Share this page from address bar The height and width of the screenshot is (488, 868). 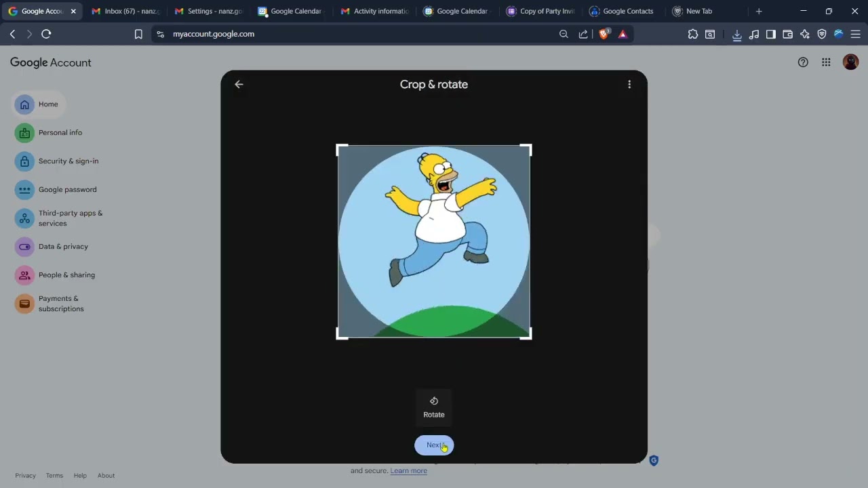(x=583, y=34)
